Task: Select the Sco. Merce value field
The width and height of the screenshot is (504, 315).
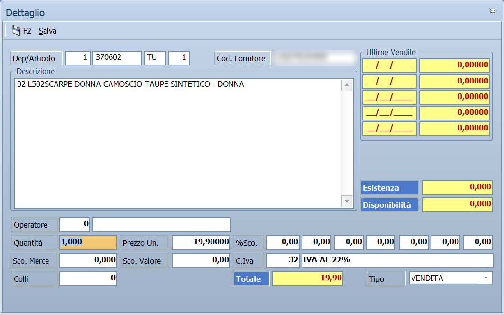Action: [88, 260]
